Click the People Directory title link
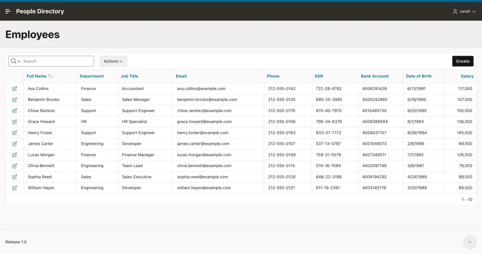The image size is (482, 254). point(40,11)
